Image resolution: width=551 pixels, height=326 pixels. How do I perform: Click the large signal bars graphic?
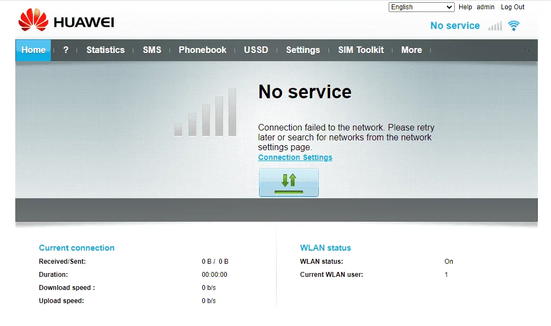click(x=205, y=112)
